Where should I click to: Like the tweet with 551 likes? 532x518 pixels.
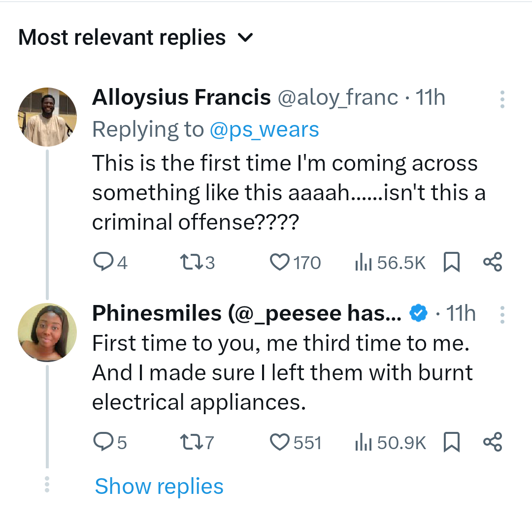(x=280, y=443)
